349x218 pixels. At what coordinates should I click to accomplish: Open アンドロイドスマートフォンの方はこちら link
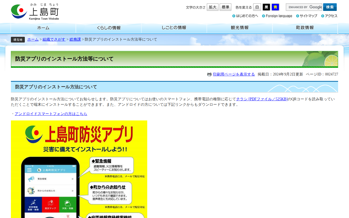coord(51,114)
